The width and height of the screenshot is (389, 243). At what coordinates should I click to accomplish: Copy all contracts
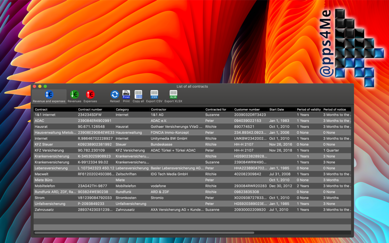(138, 96)
